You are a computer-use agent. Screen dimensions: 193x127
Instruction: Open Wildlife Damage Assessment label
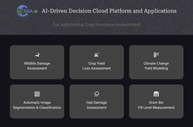[x=37, y=66]
